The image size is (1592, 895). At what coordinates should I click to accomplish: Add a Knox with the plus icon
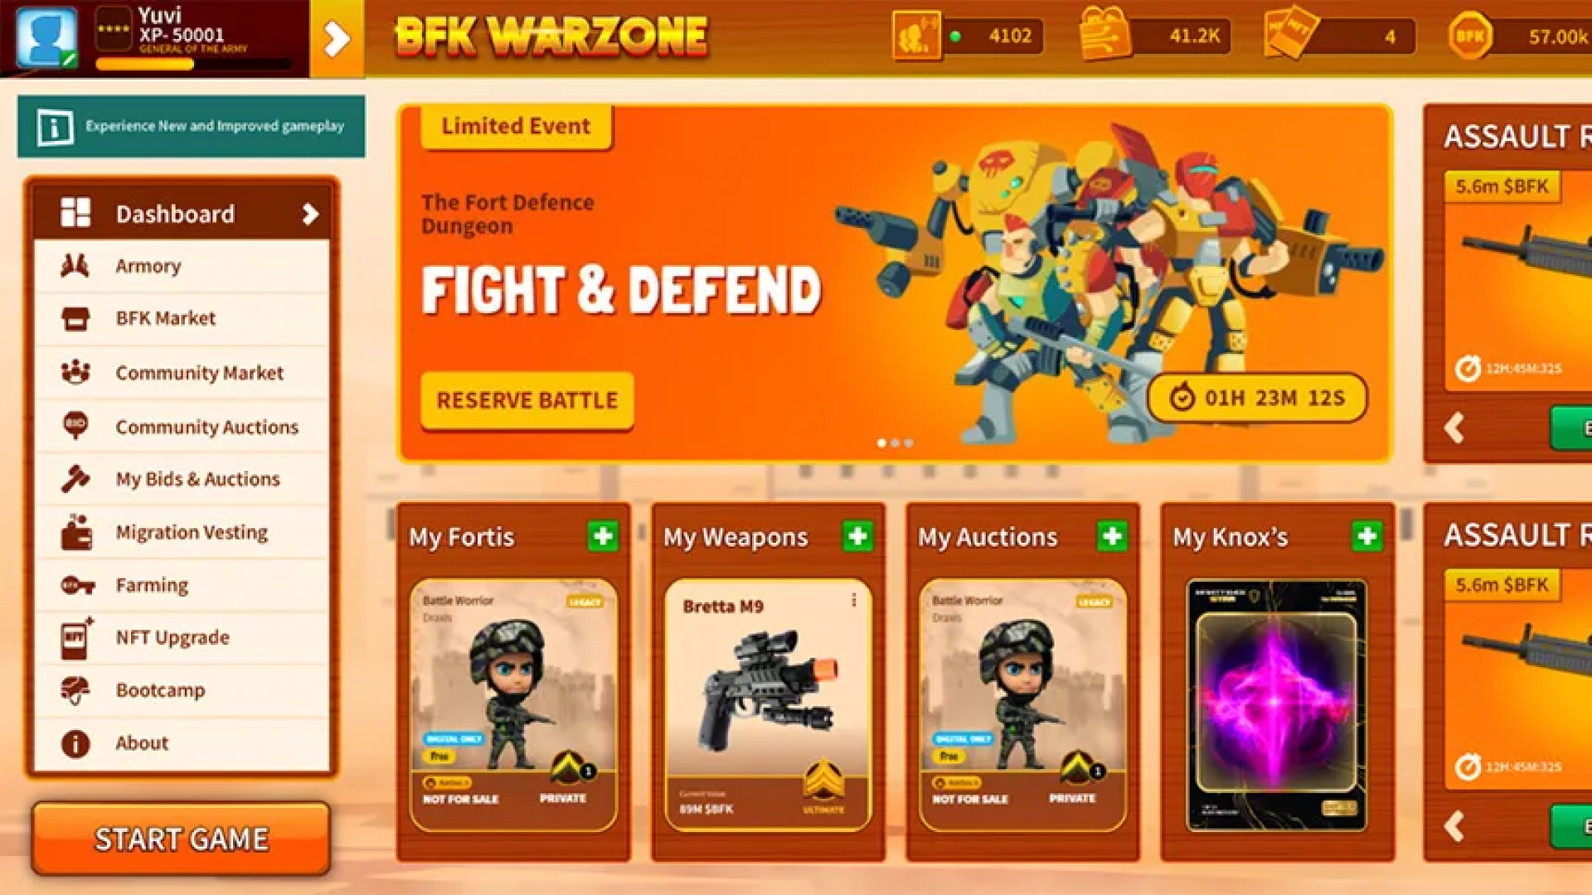tap(1366, 536)
